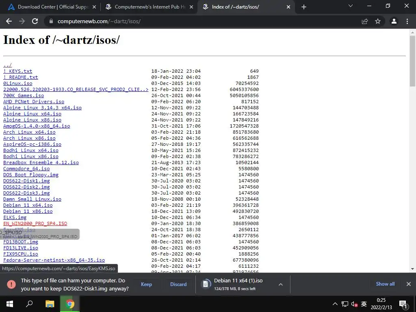Download FIX95CPU.iso
The height and width of the screenshot is (312, 416).
point(21,254)
